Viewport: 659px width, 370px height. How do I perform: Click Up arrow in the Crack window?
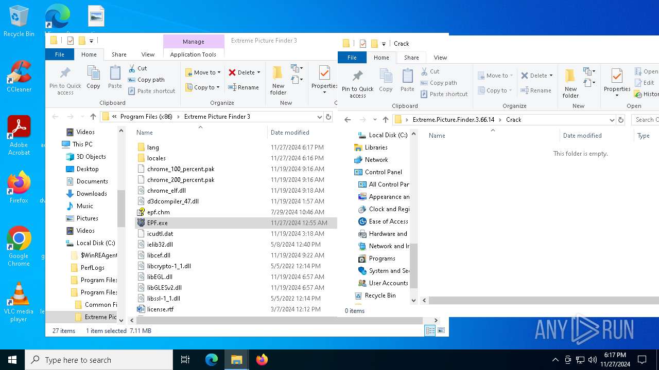pyautogui.click(x=386, y=120)
